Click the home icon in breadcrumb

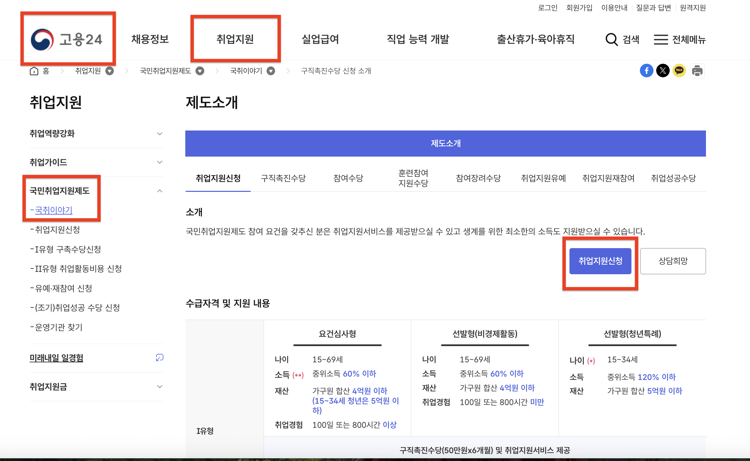[34, 71]
